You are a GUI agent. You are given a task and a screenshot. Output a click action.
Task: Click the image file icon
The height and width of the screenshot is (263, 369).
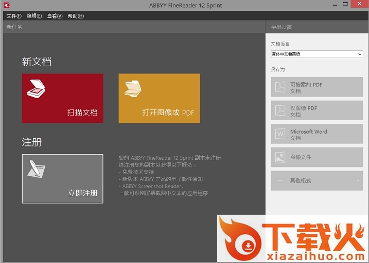coord(280,158)
